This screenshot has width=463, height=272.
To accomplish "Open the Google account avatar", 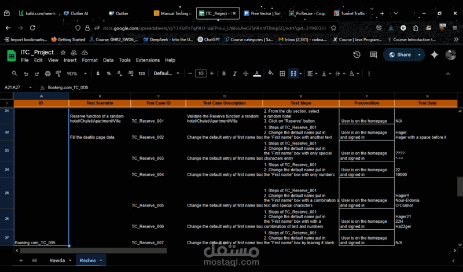I will tap(451, 54).
